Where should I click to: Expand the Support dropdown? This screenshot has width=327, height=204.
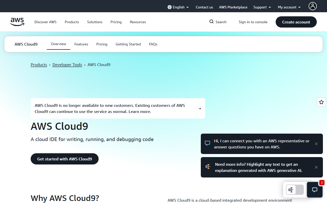[262, 7]
